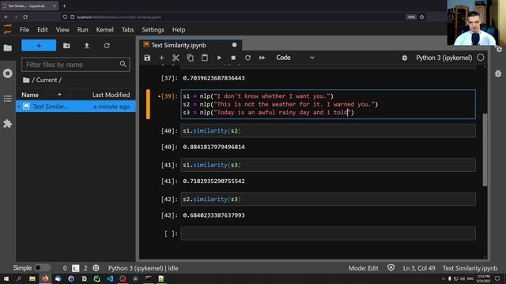Screen dimensions: 506x284
Task: Go to the root folder icon in breadcrumb
Action: 26,80
